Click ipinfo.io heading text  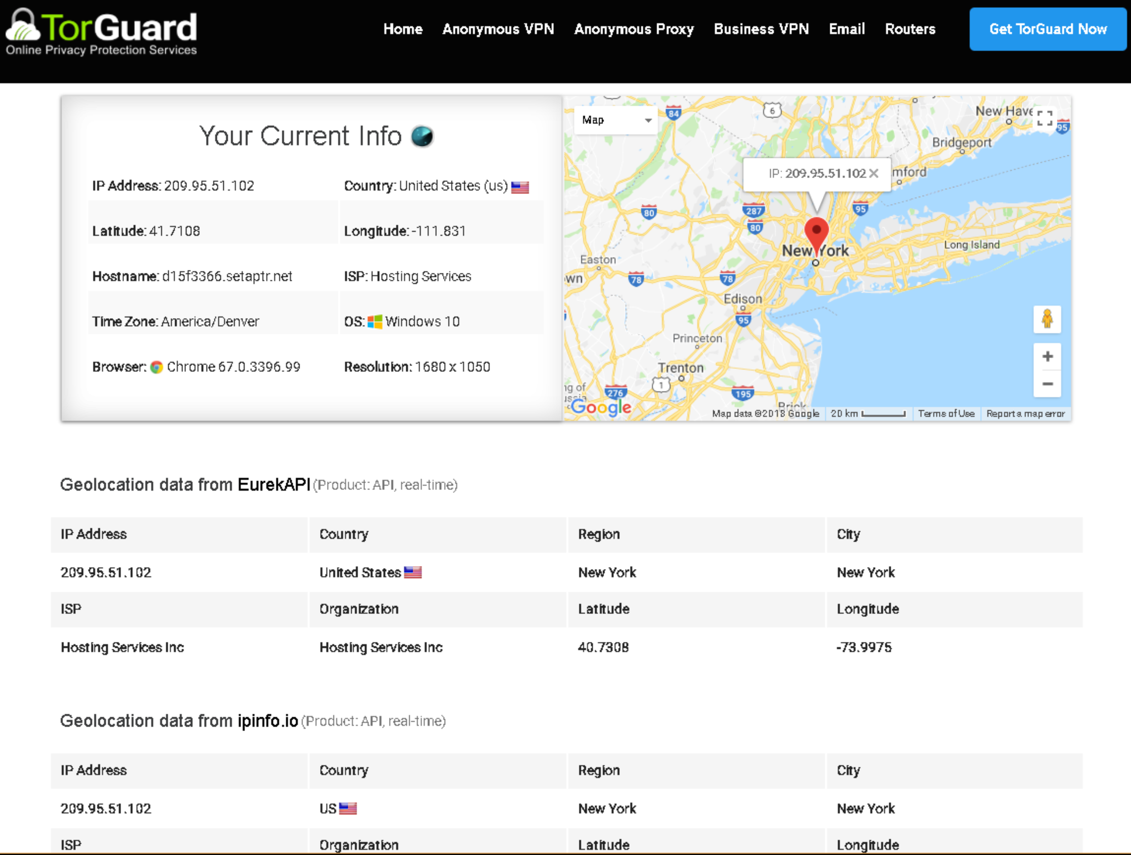[268, 721]
